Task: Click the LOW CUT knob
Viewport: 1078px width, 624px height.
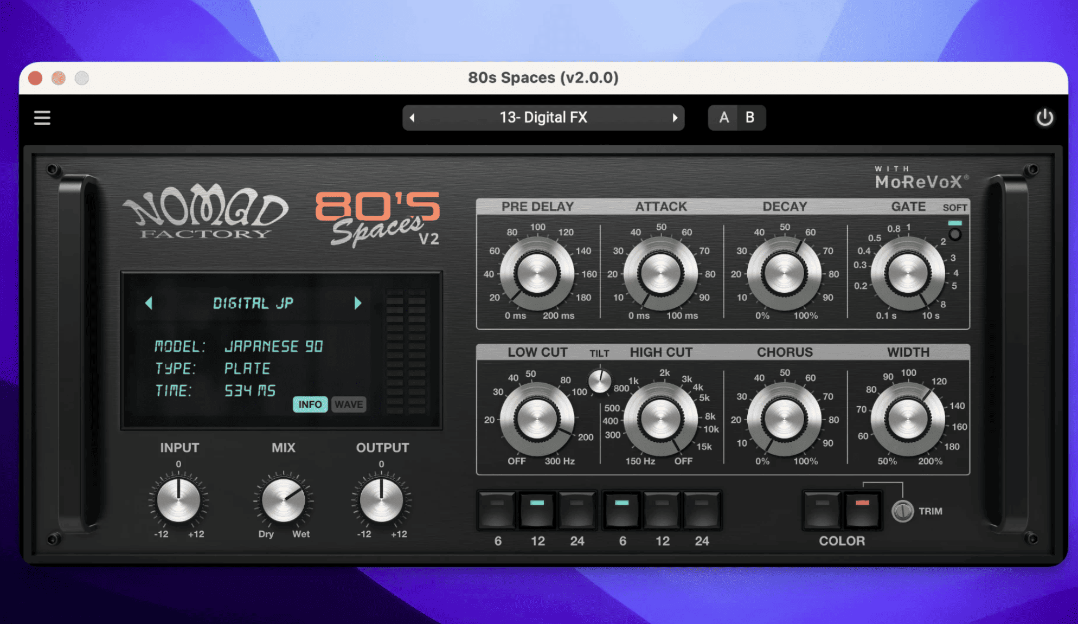Action: (537, 419)
